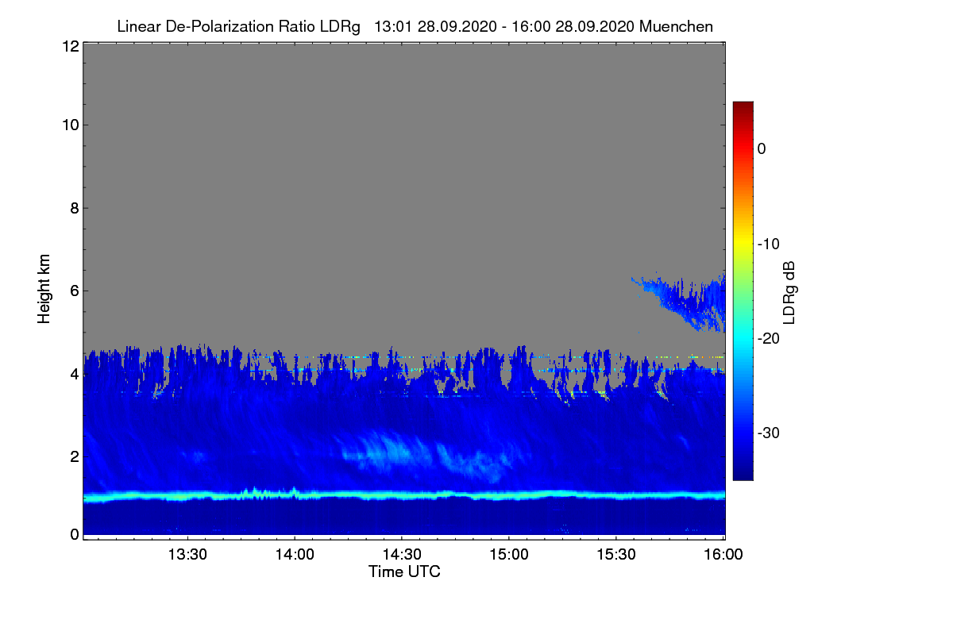Click the 'Muenchen' location label in title
This screenshot has width=953, height=635.
point(677,27)
